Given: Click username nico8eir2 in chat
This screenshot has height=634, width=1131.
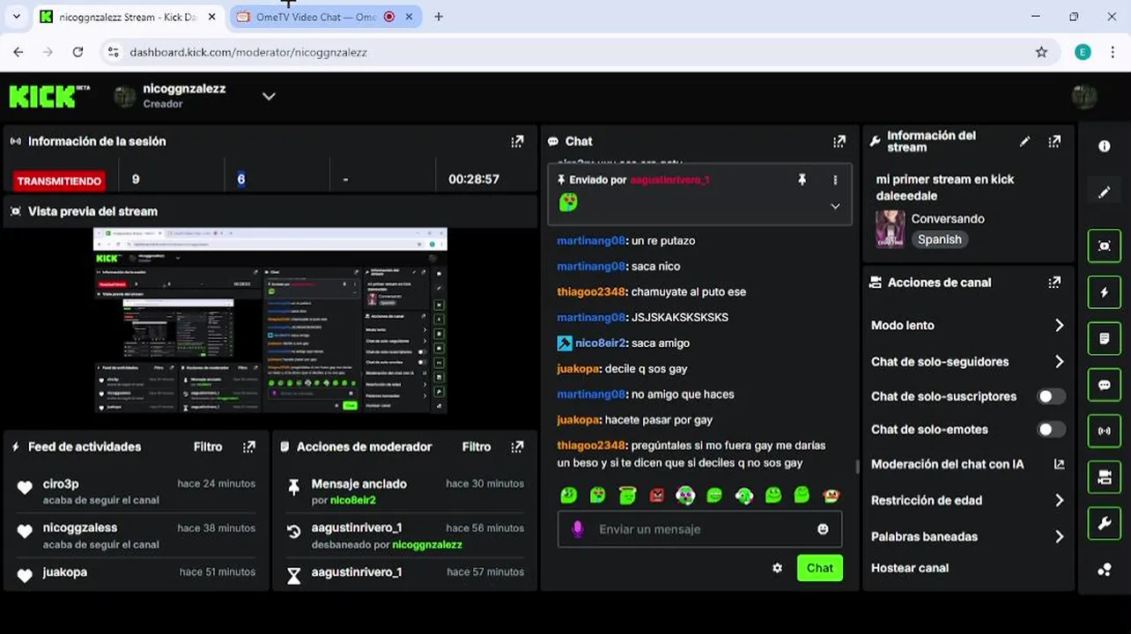Looking at the screenshot, I should tap(600, 343).
